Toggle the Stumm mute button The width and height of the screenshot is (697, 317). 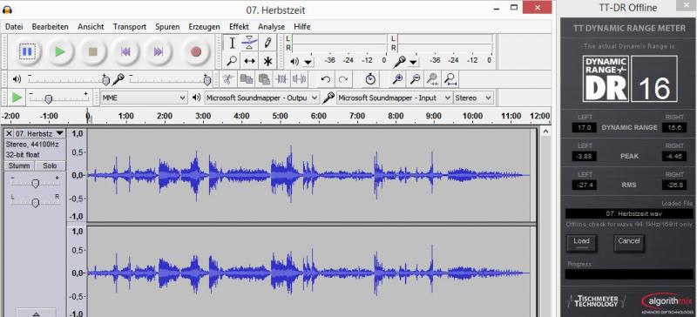(x=19, y=165)
